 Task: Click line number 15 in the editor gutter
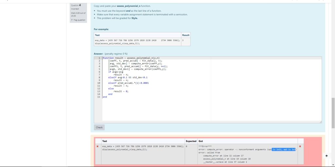tap(98, 97)
